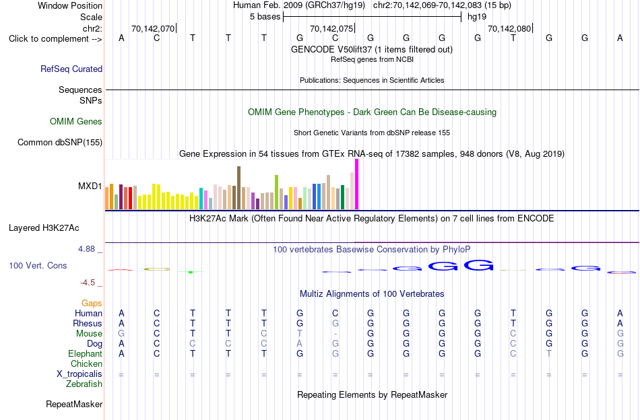Click 'Short Genetic Variants from dbSNP release 155'
The height and width of the screenshot is (420, 640).
pos(372,133)
